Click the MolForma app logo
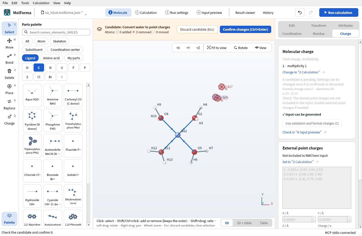 click(x=7, y=12)
